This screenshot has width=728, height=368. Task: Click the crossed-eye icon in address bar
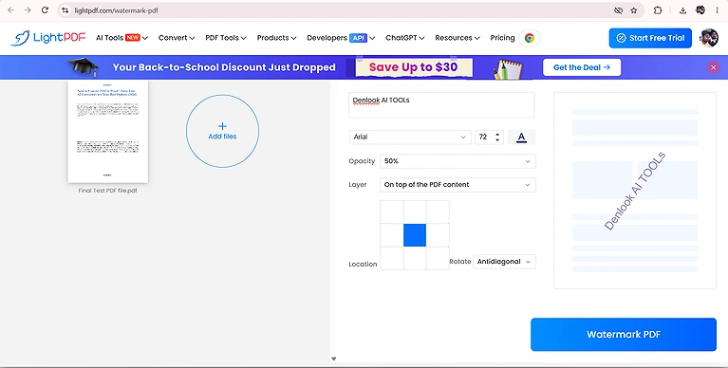coord(618,10)
